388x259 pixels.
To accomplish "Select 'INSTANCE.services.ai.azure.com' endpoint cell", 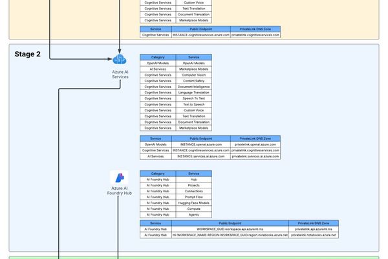I will pos(201,157).
